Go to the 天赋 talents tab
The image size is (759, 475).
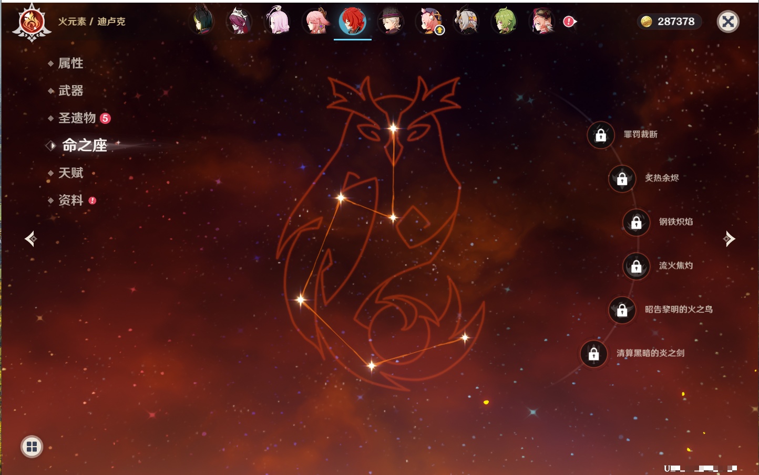tap(70, 173)
